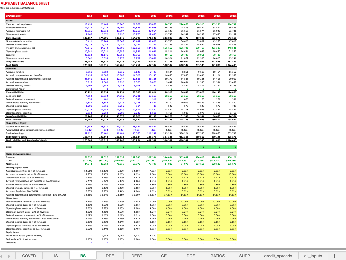346x260 pixels.
Task: Select 2028E Total Assets value 1,024,495
Action: point(231,65)
